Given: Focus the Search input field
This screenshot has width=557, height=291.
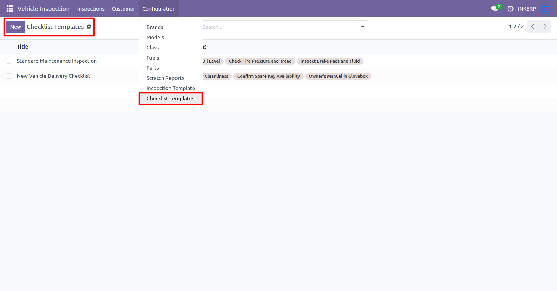Looking at the screenshot, I should click(279, 27).
